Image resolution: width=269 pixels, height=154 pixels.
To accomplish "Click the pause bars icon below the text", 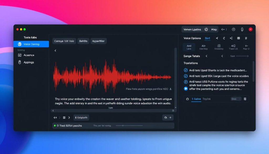I will pyautogui.click(x=64, y=118).
